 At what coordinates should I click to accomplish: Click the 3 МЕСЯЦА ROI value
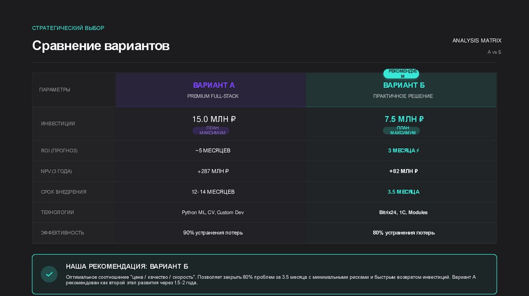click(401, 151)
